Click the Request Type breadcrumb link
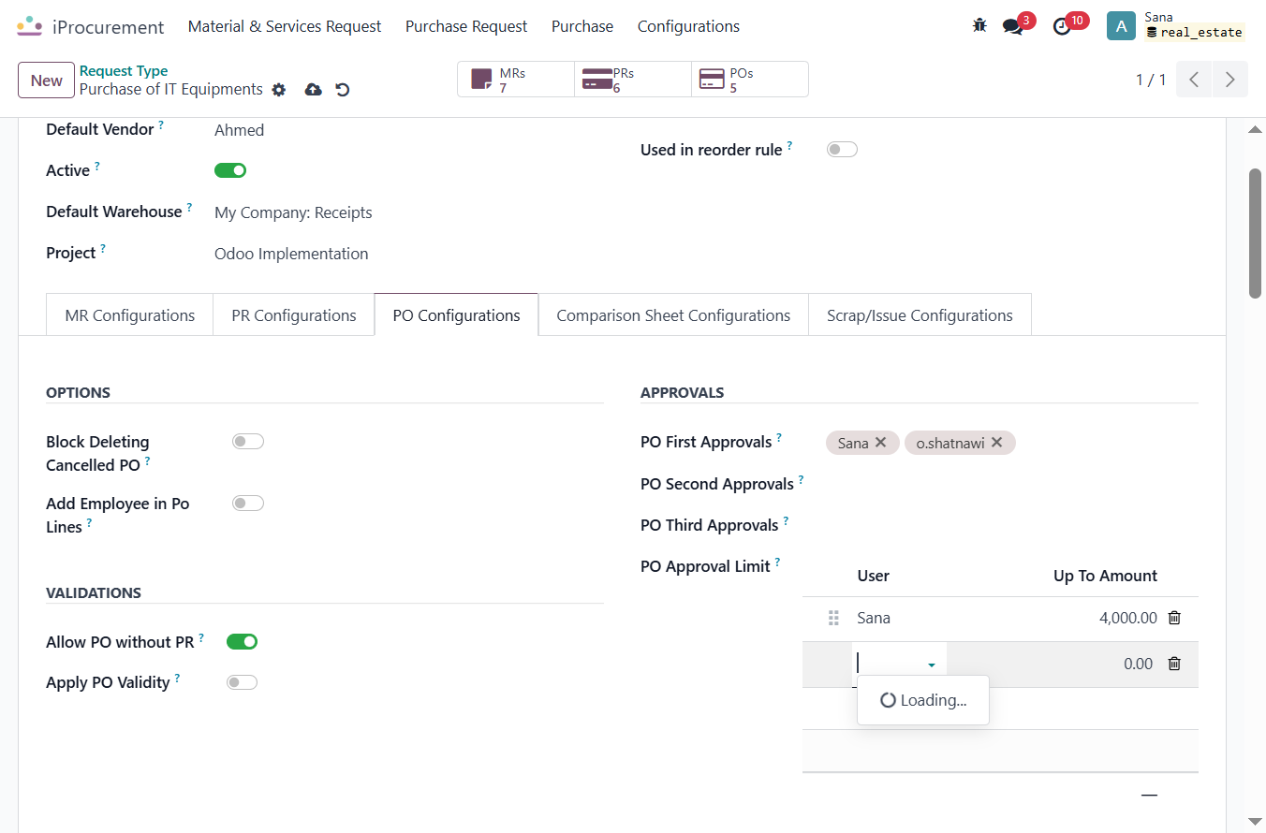 point(124,70)
